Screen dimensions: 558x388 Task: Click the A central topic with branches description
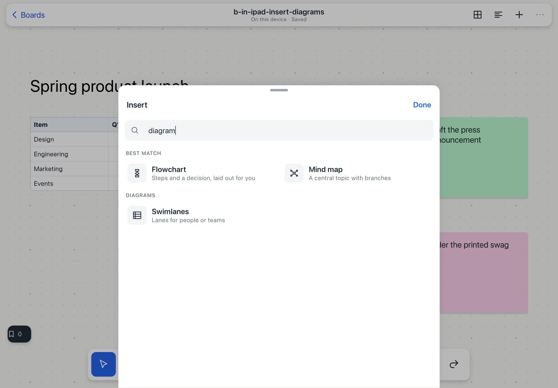[x=350, y=178]
